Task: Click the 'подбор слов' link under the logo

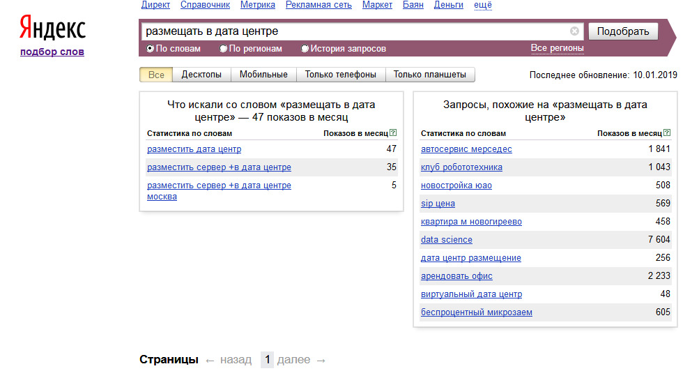Action: pos(52,52)
